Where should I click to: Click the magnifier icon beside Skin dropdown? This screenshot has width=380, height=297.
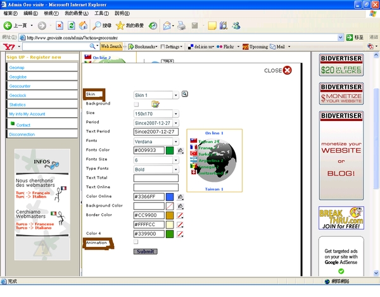click(x=185, y=94)
